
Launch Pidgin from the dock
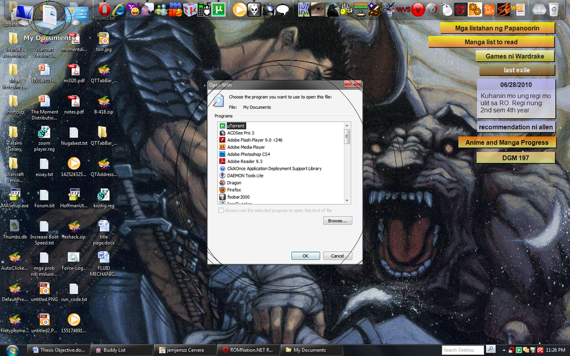click(x=147, y=10)
